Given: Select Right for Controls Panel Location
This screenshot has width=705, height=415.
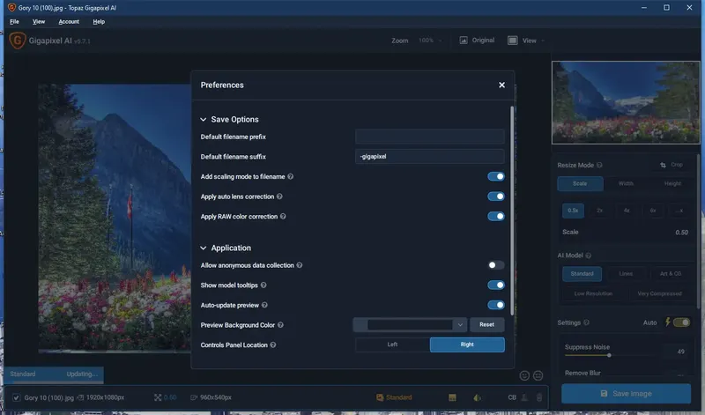Looking at the screenshot, I should (467, 345).
